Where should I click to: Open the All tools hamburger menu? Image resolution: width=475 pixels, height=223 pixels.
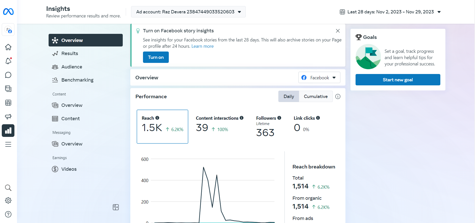(x=8, y=144)
